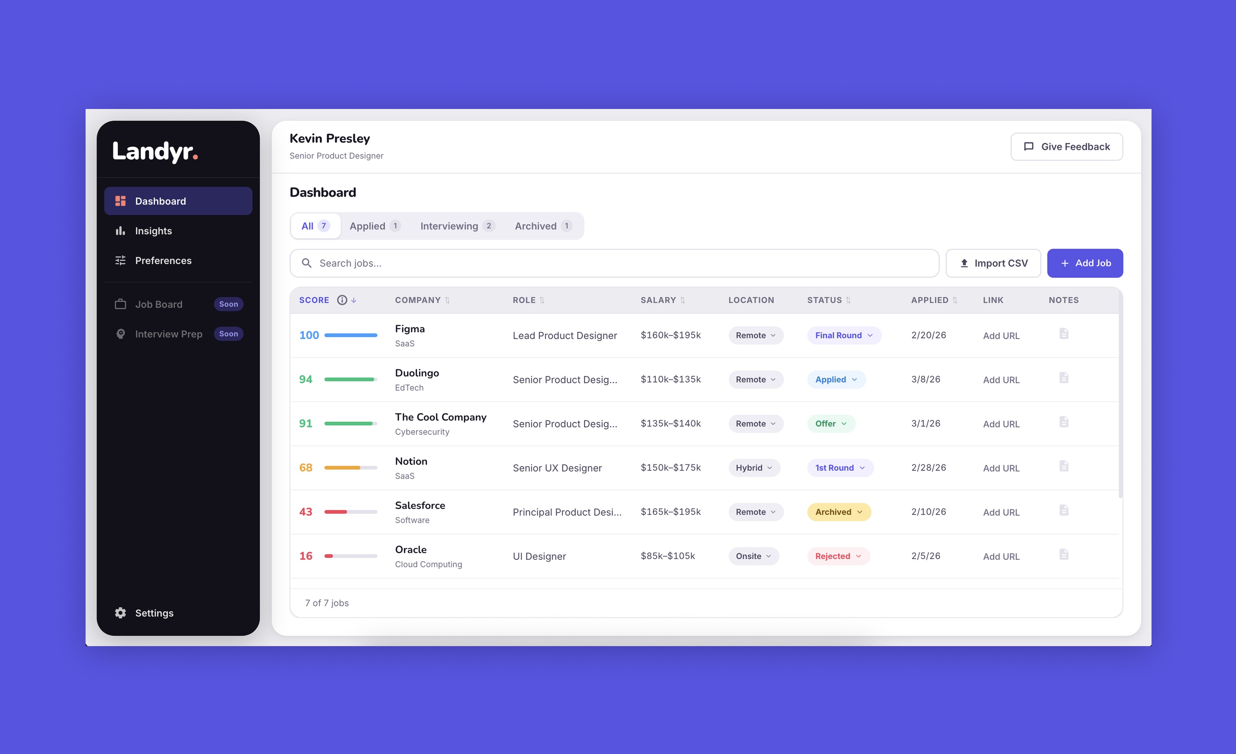Click the Settings gear icon
1236x754 pixels.
coord(120,613)
